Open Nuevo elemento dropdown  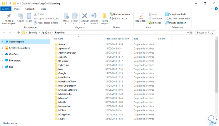tap(121, 14)
